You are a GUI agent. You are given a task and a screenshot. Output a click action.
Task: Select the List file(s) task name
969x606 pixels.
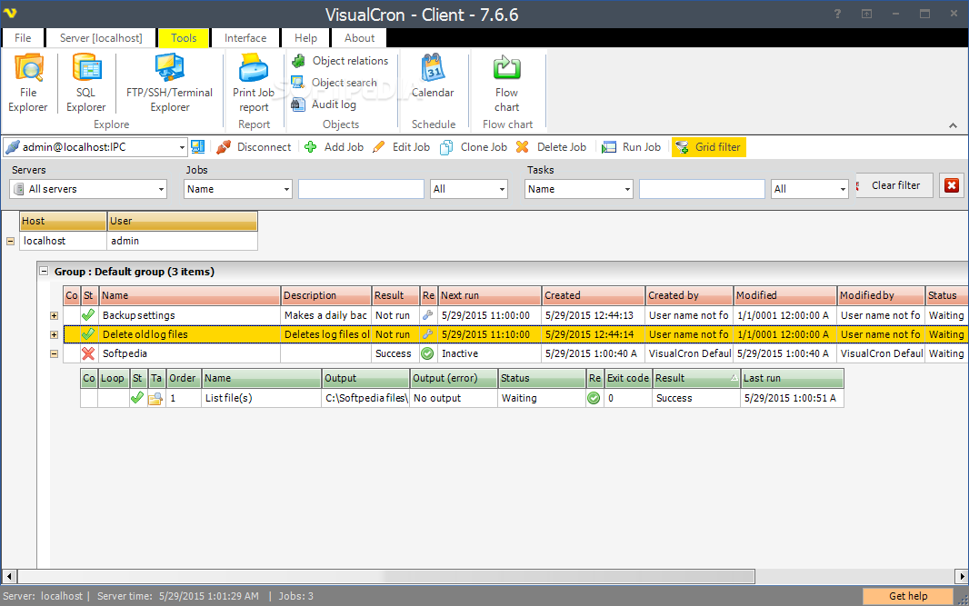point(229,398)
